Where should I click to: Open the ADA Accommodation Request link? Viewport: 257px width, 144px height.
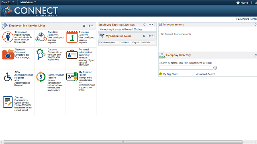[x=24, y=75]
